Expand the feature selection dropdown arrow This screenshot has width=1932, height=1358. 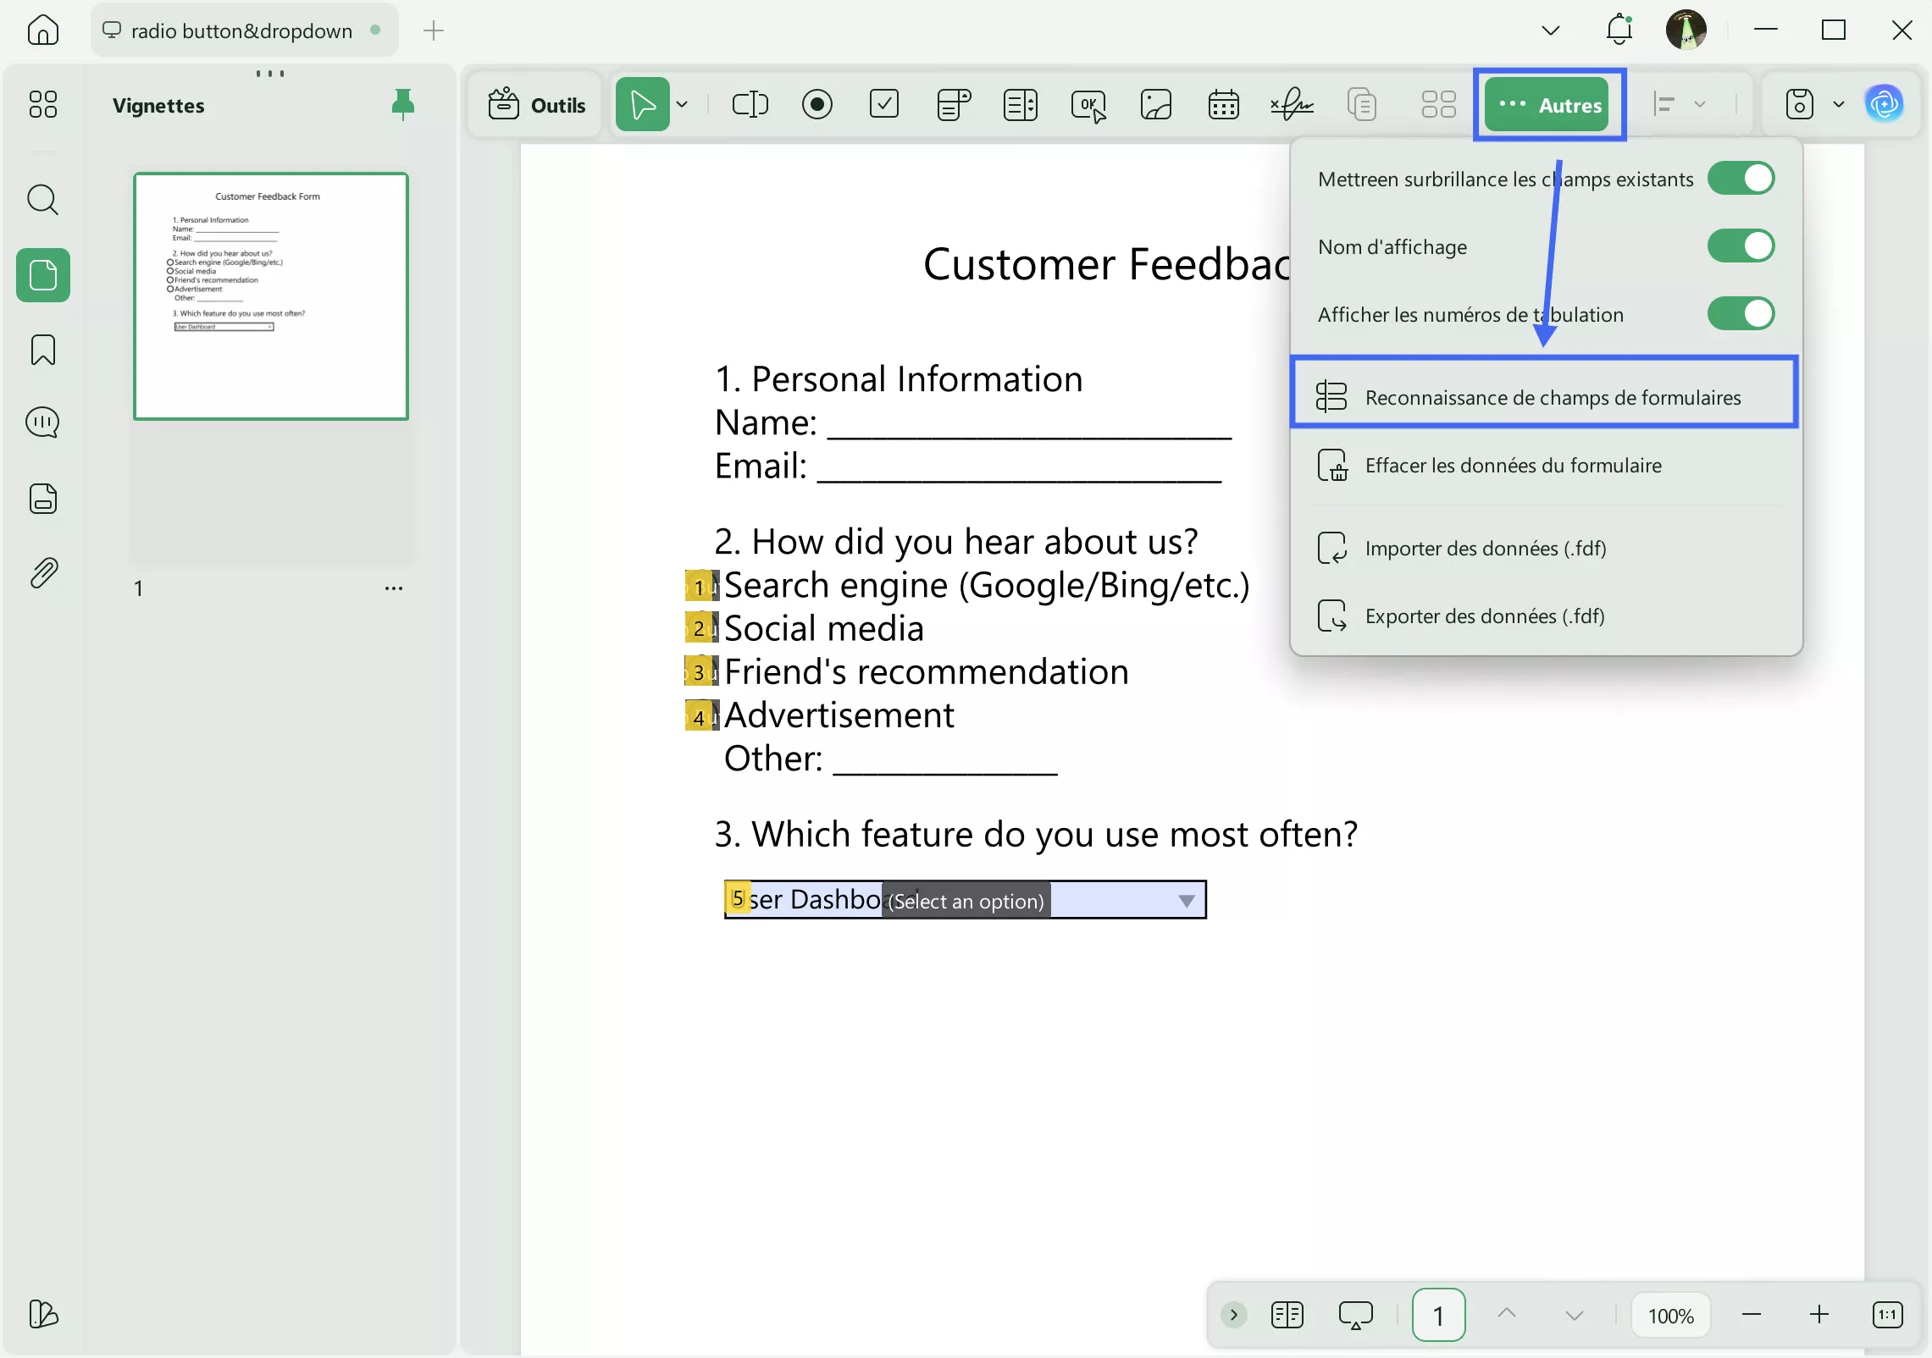1187,901
